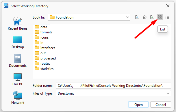Open Desktop location in sidebar
The height and width of the screenshot is (112, 176).
coord(18,42)
